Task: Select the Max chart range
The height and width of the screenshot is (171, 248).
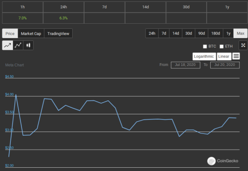Action: click(241, 33)
